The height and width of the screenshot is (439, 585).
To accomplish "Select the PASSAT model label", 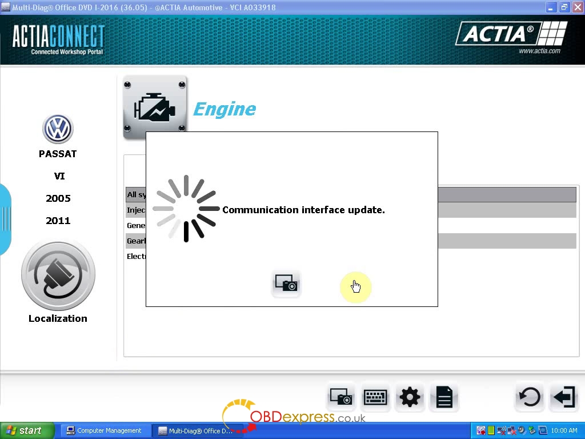I will click(58, 154).
